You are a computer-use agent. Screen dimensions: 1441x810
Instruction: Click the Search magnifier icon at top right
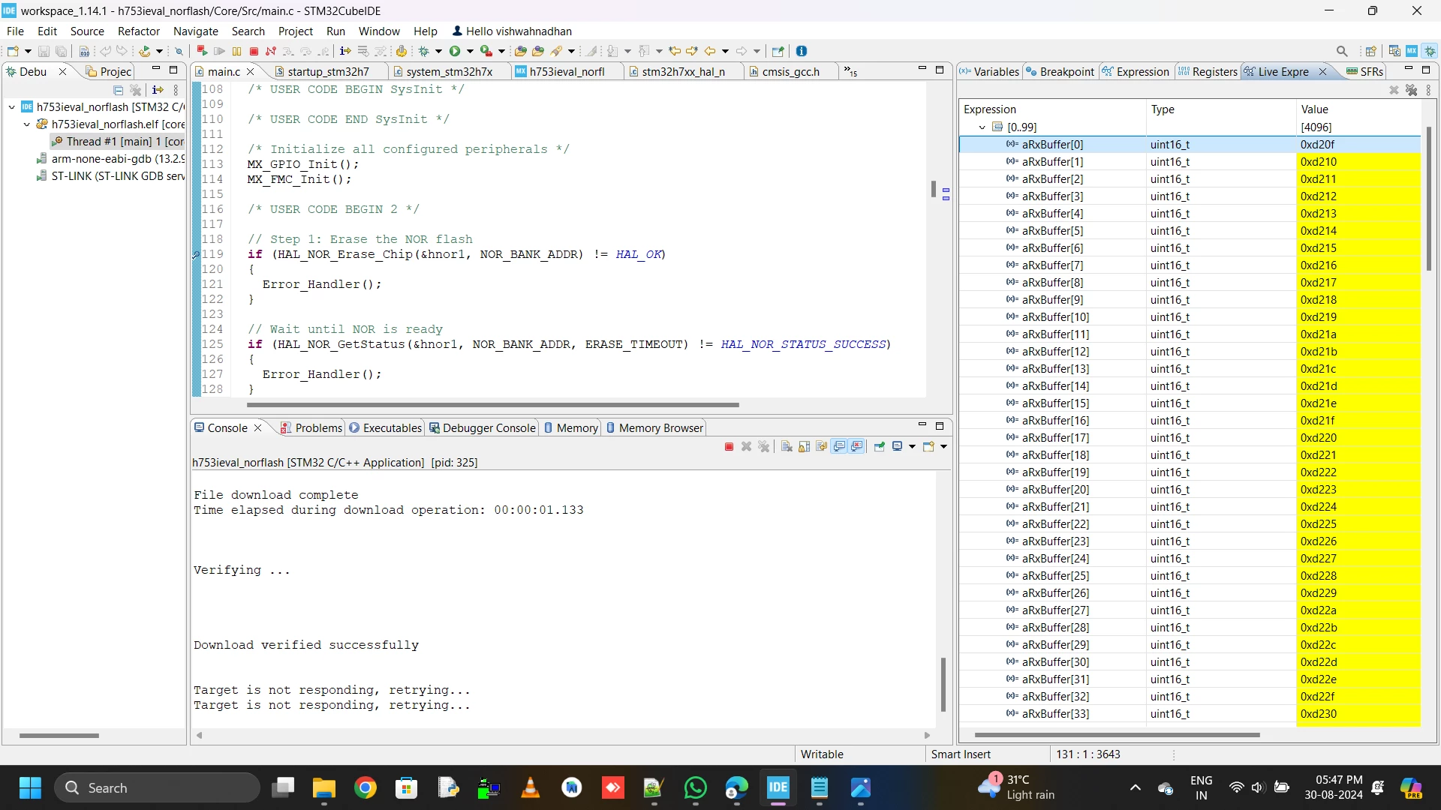[1342, 51]
